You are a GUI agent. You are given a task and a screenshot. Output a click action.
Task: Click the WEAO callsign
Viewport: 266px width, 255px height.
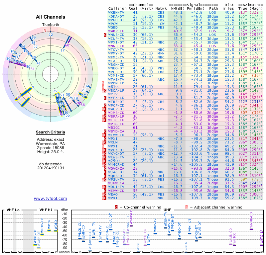click(113, 195)
